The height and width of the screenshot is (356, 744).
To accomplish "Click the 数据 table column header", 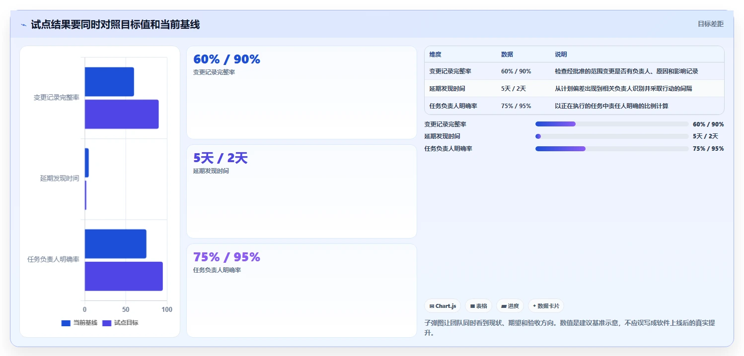I will point(507,55).
